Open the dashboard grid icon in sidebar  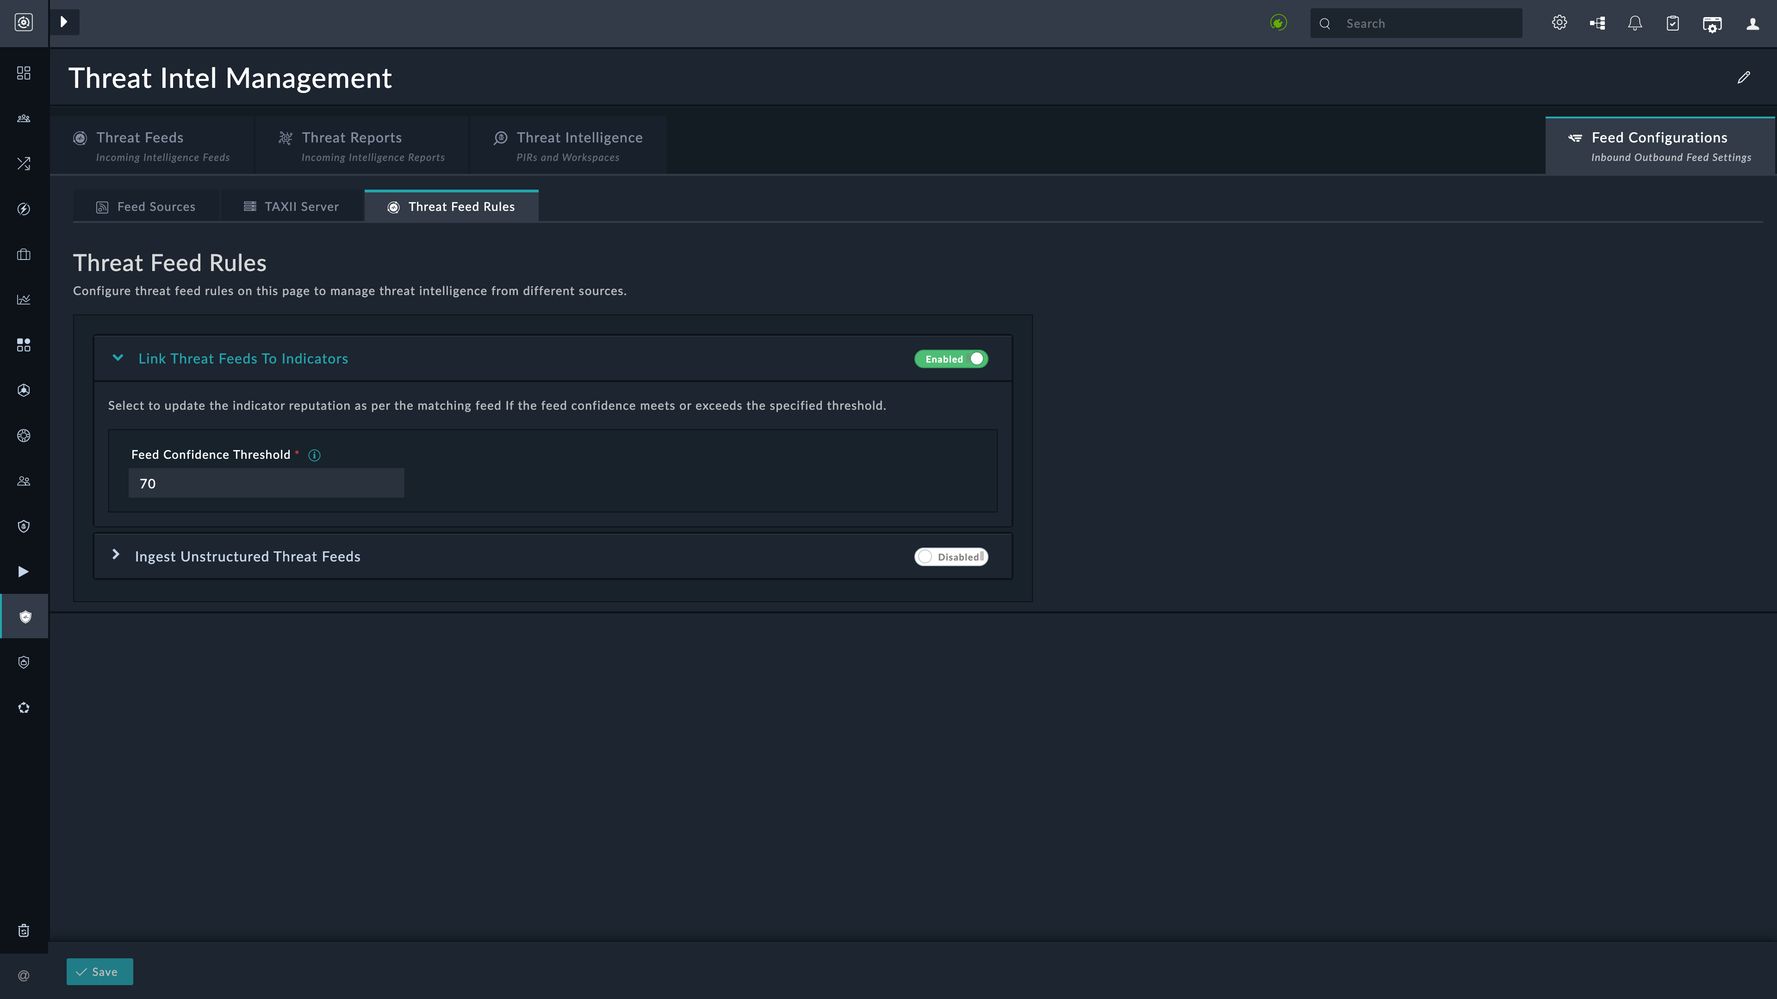[24, 73]
